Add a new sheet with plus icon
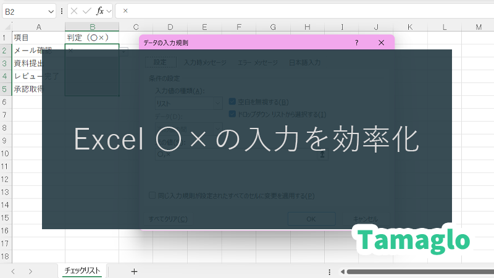Image resolution: width=494 pixels, height=278 pixels. [x=134, y=271]
